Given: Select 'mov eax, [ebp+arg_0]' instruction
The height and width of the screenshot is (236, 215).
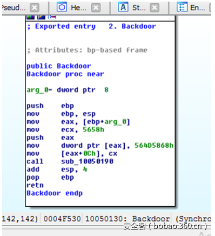Looking at the screenshot, I should coord(78,122).
